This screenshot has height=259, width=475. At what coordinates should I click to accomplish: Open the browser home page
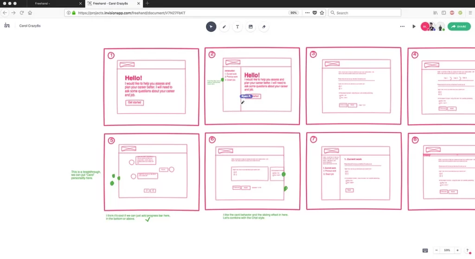pyautogui.click(x=30, y=13)
